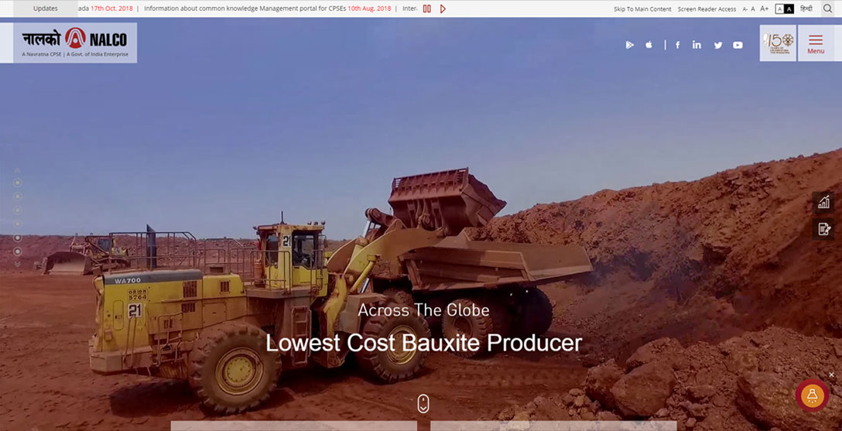Visit NALCO's YouTube channel icon

coord(738,45)
